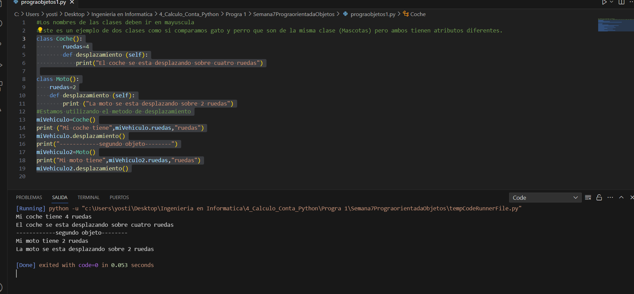Maximize the panel with the up chevron

pos(621,197)
